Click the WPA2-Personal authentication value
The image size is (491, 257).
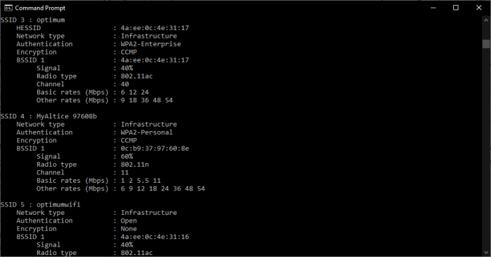coord(146,132)
